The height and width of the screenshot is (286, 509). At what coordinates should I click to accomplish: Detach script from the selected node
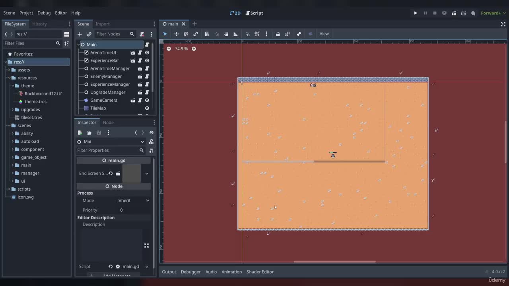pos(142,34)
